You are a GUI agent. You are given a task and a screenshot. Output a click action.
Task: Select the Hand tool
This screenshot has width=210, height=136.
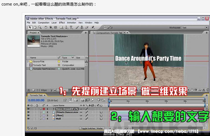35,27
